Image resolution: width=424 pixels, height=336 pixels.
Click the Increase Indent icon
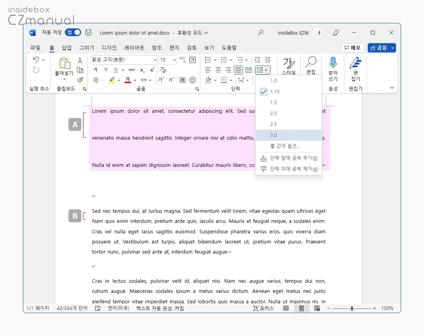coord(268,60)
